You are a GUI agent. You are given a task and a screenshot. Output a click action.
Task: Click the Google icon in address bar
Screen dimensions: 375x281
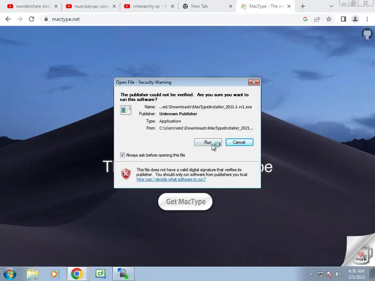point(305,19)
